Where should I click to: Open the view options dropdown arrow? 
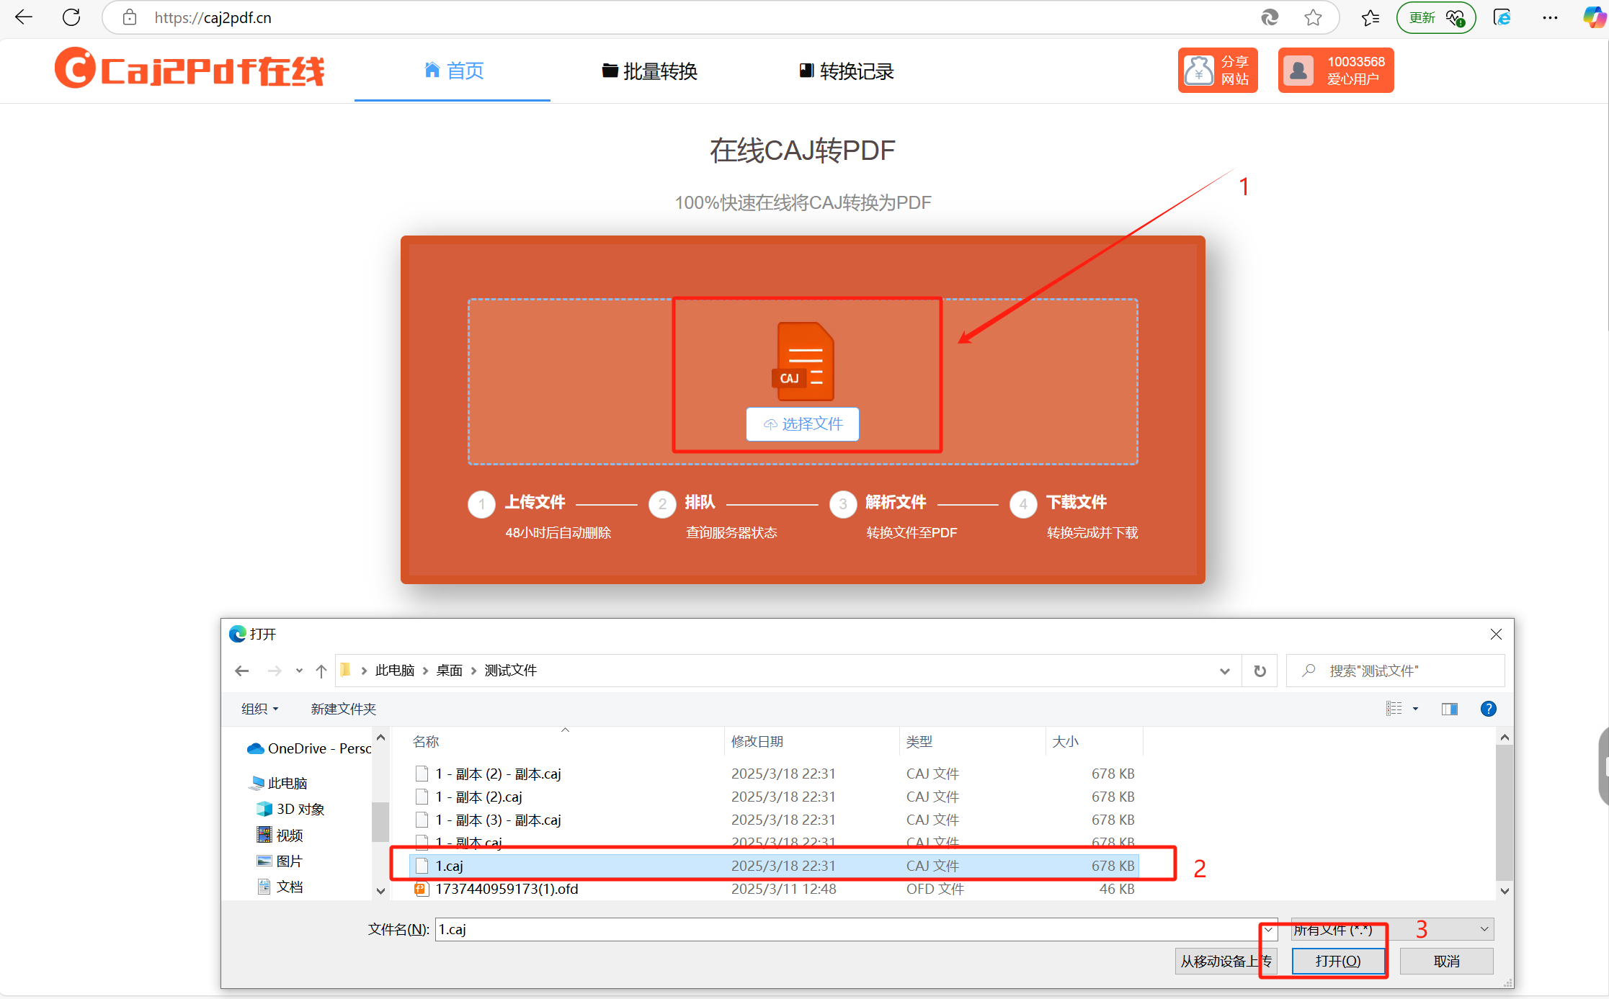click(1415, 709)
